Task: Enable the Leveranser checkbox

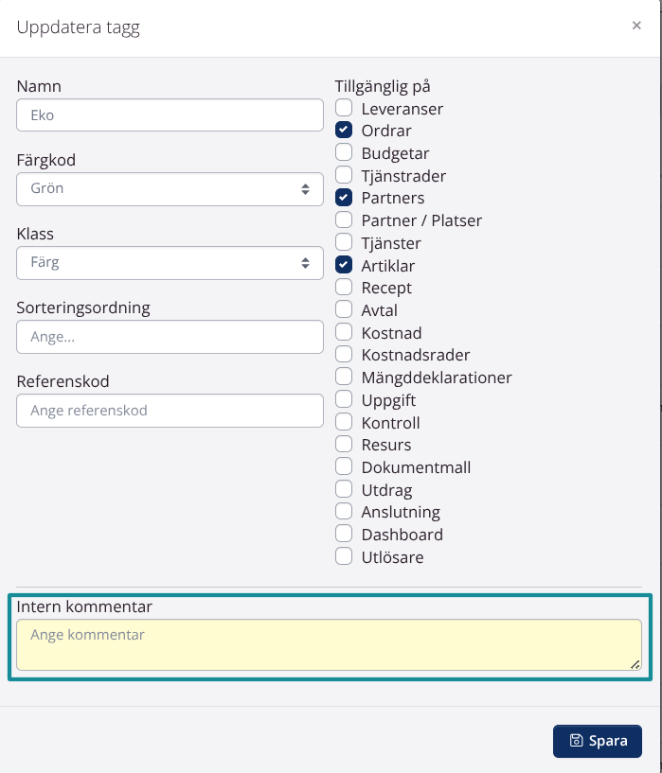Action: click(x=344, y=109)
